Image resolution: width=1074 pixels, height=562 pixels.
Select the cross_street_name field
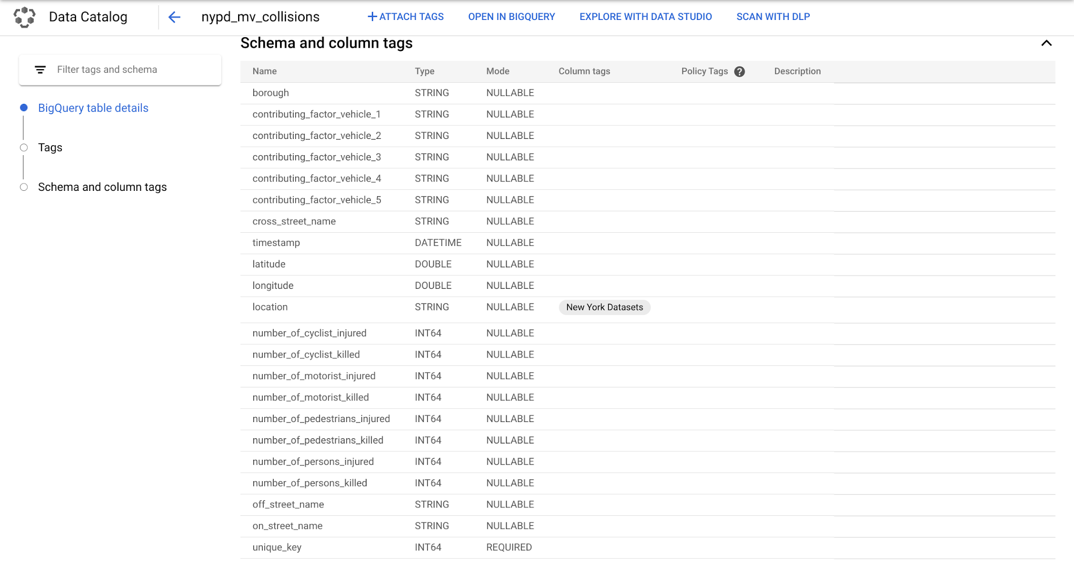pos(294,221)
